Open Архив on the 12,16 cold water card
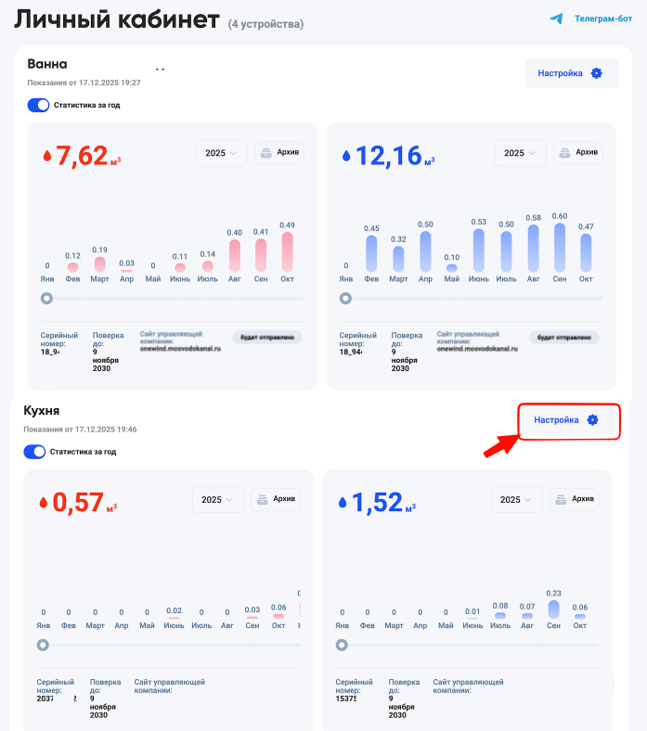Screen dimensions: 647x731 click(x=578, y=153)
